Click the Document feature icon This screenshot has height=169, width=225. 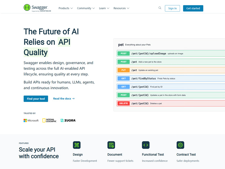(111, 145)
